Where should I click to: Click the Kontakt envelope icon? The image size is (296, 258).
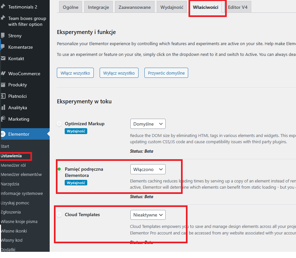click(3, 59)
